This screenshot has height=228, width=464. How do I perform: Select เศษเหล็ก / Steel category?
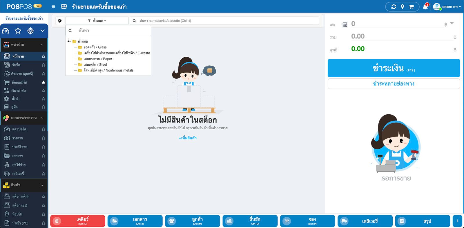(95, 65)
